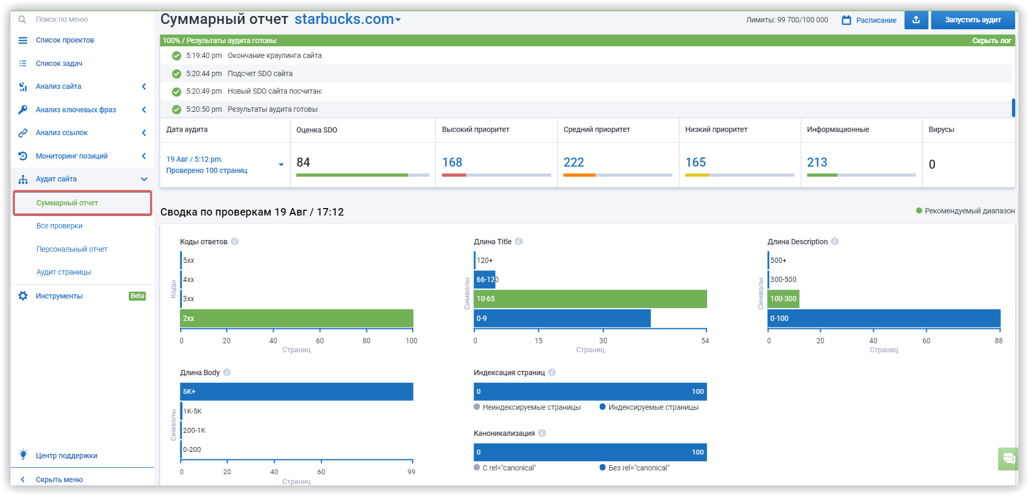Click green check icon for 5:19:40 pm entry
Viewport: 1029px width, 496px height.
(x=177, y=56)
